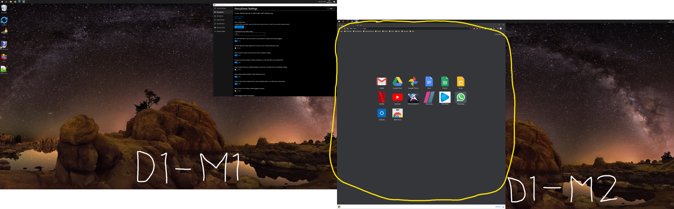Viewport: 674px width, 209px height.
Task: Open the WhatsApp app shortcut
Action: [461, 97]
